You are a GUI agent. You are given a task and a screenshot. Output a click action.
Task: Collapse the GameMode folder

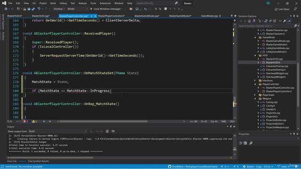pyautogui.click(x=255, y=38)
